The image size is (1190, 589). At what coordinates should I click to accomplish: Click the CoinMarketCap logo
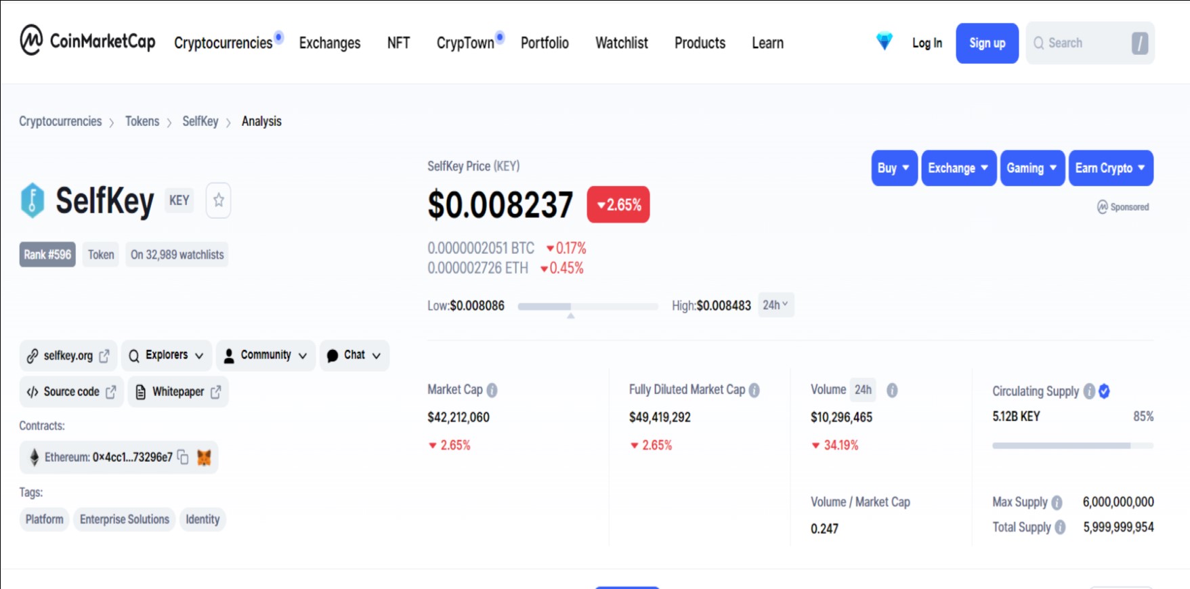click(87, 41)
